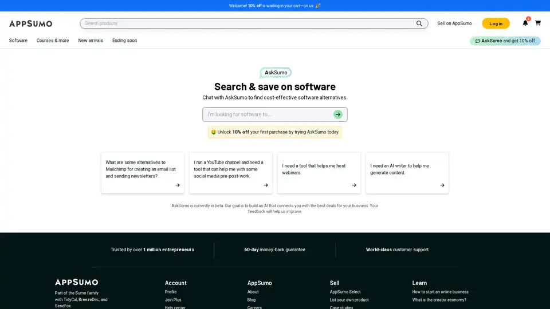Open the Ending soon page

[x=124, y=41]
